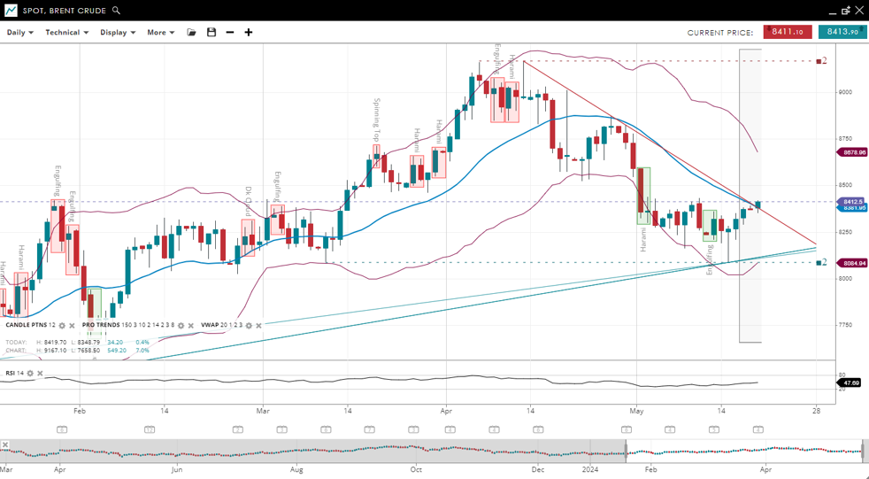Open RSI indicator settings gear
Viewport: 869px width, 479px height.
coord(30,374)
